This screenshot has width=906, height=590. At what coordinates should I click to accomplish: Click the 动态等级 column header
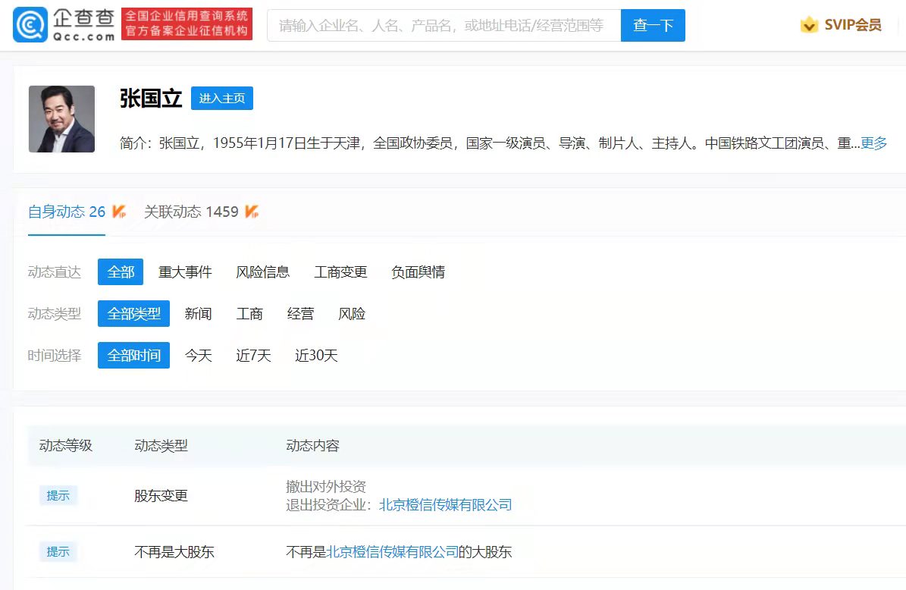(x=66, y=446)
